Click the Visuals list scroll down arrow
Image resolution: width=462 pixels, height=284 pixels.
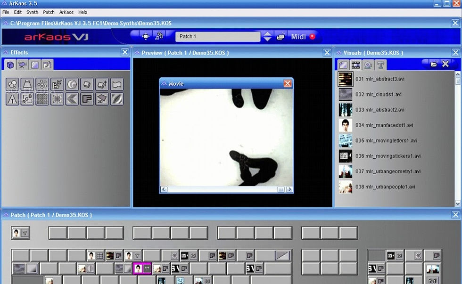click(458, 203)
